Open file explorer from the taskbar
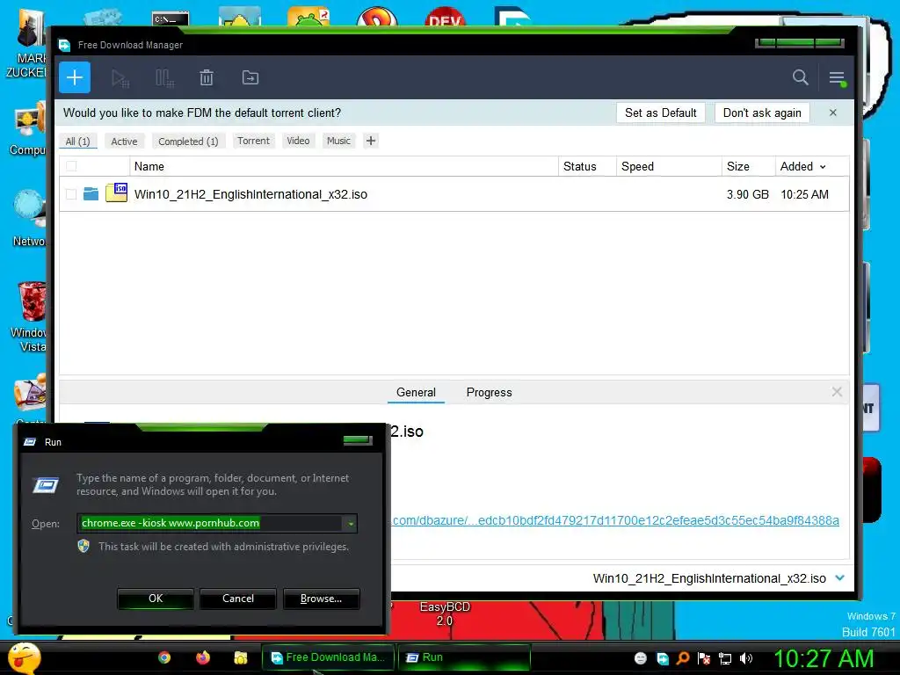The height and width of the screenshot is (675, 900). coord(241,657)
